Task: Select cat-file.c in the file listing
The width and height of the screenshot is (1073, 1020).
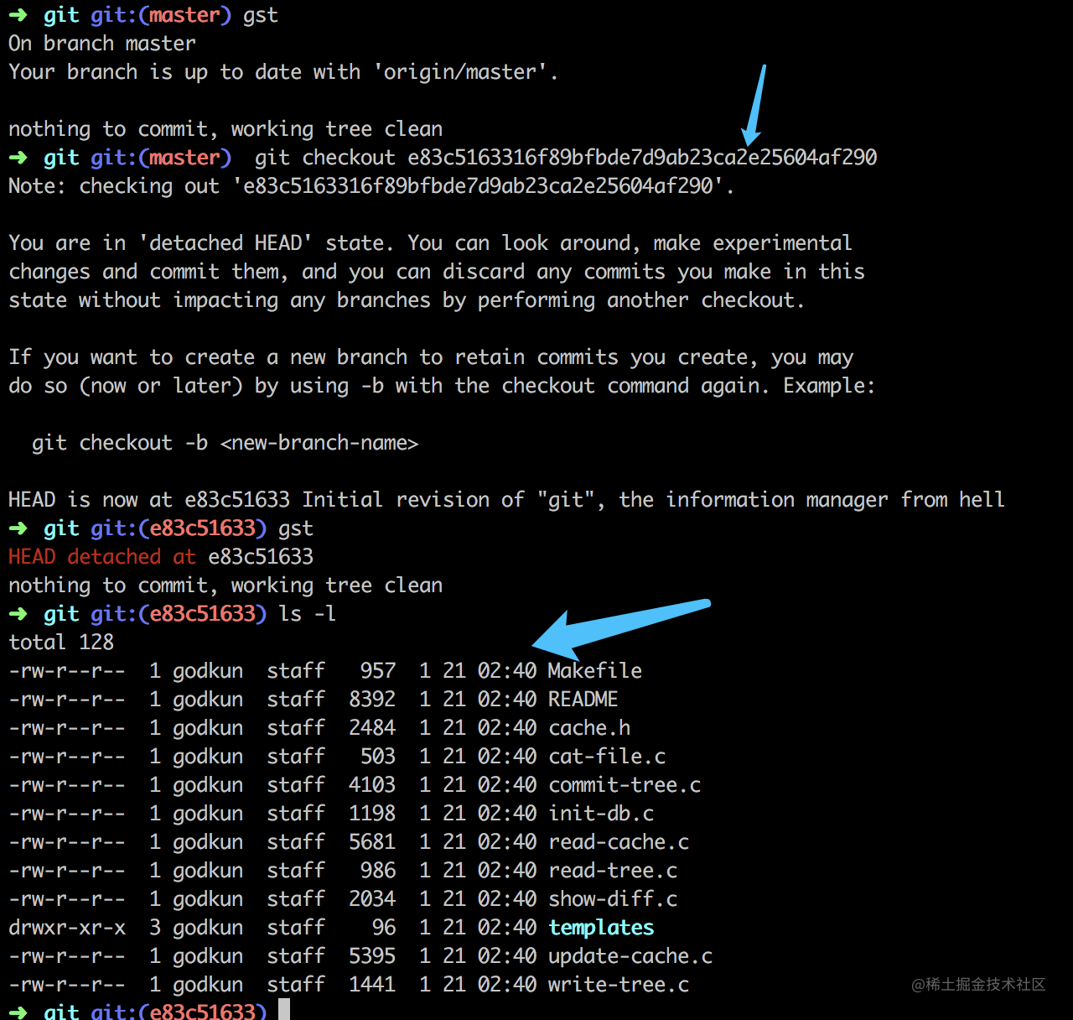Action: [607, 756]
